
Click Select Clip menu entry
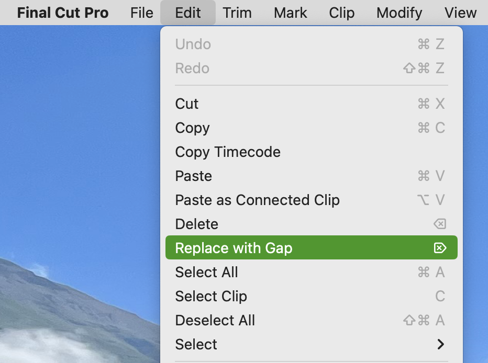[311, 296]
